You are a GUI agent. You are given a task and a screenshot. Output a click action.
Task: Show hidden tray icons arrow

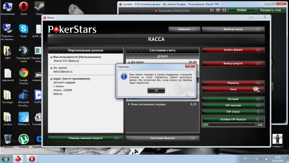click(251, 159)
